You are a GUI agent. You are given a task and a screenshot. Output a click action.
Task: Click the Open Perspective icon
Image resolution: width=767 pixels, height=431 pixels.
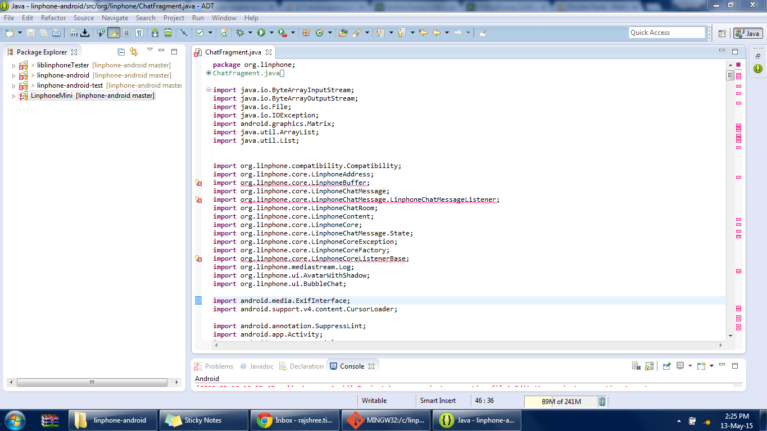(x=722, y=33)
